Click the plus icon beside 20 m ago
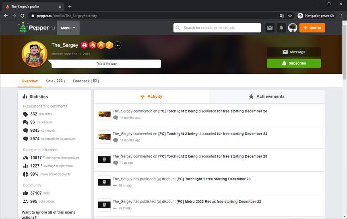Image resolution: width=347 pixels, height=219 pixels. click(x=115, y=208)
